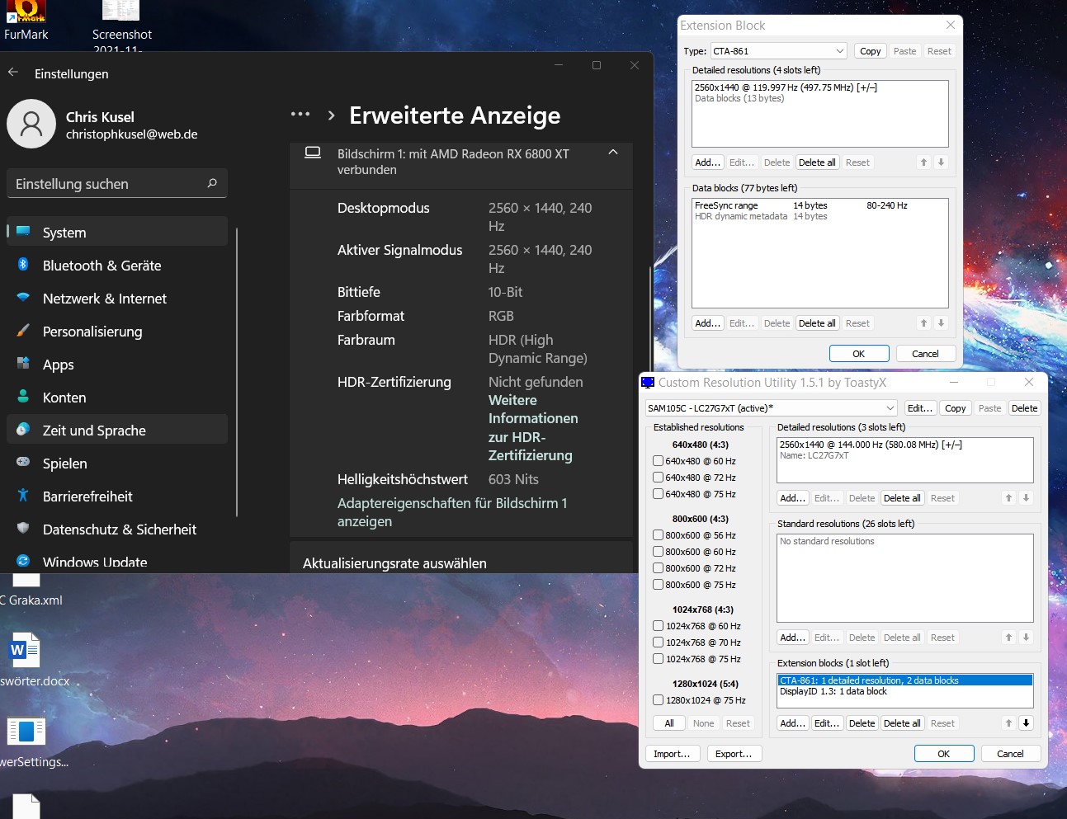Collapse the Bildschirm 1 section chevron

click(x=612, y=153)
